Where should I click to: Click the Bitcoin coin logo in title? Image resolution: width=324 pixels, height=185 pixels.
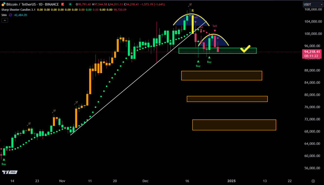pos(3,5)
